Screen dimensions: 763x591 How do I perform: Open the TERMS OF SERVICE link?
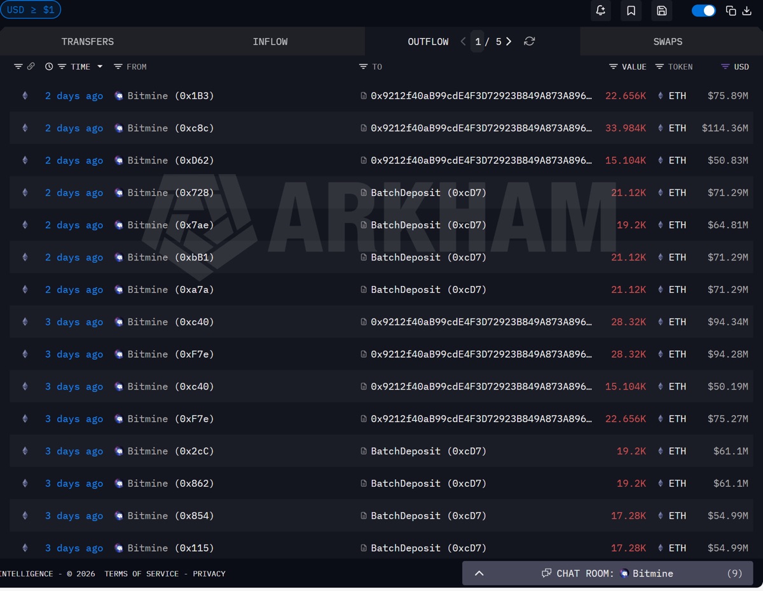click(142, 574)
